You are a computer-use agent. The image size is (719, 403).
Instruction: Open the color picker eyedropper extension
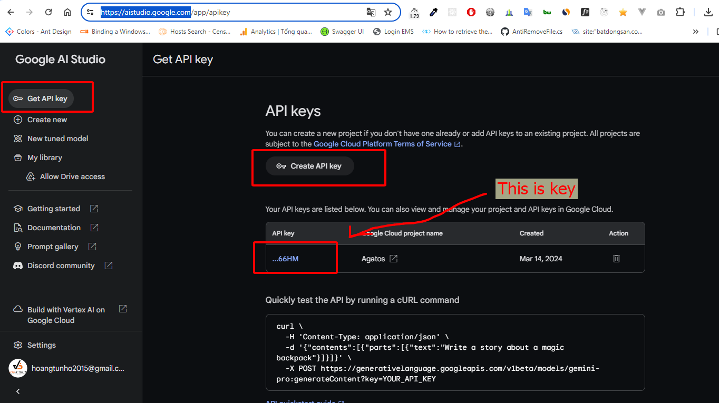click(433, 12)
